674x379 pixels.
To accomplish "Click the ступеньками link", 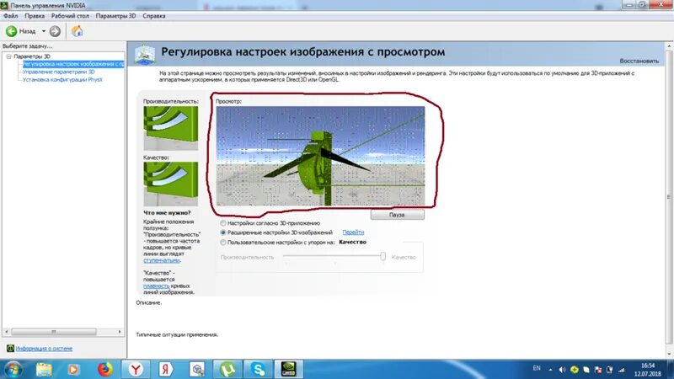I will [x=162, y=260].
